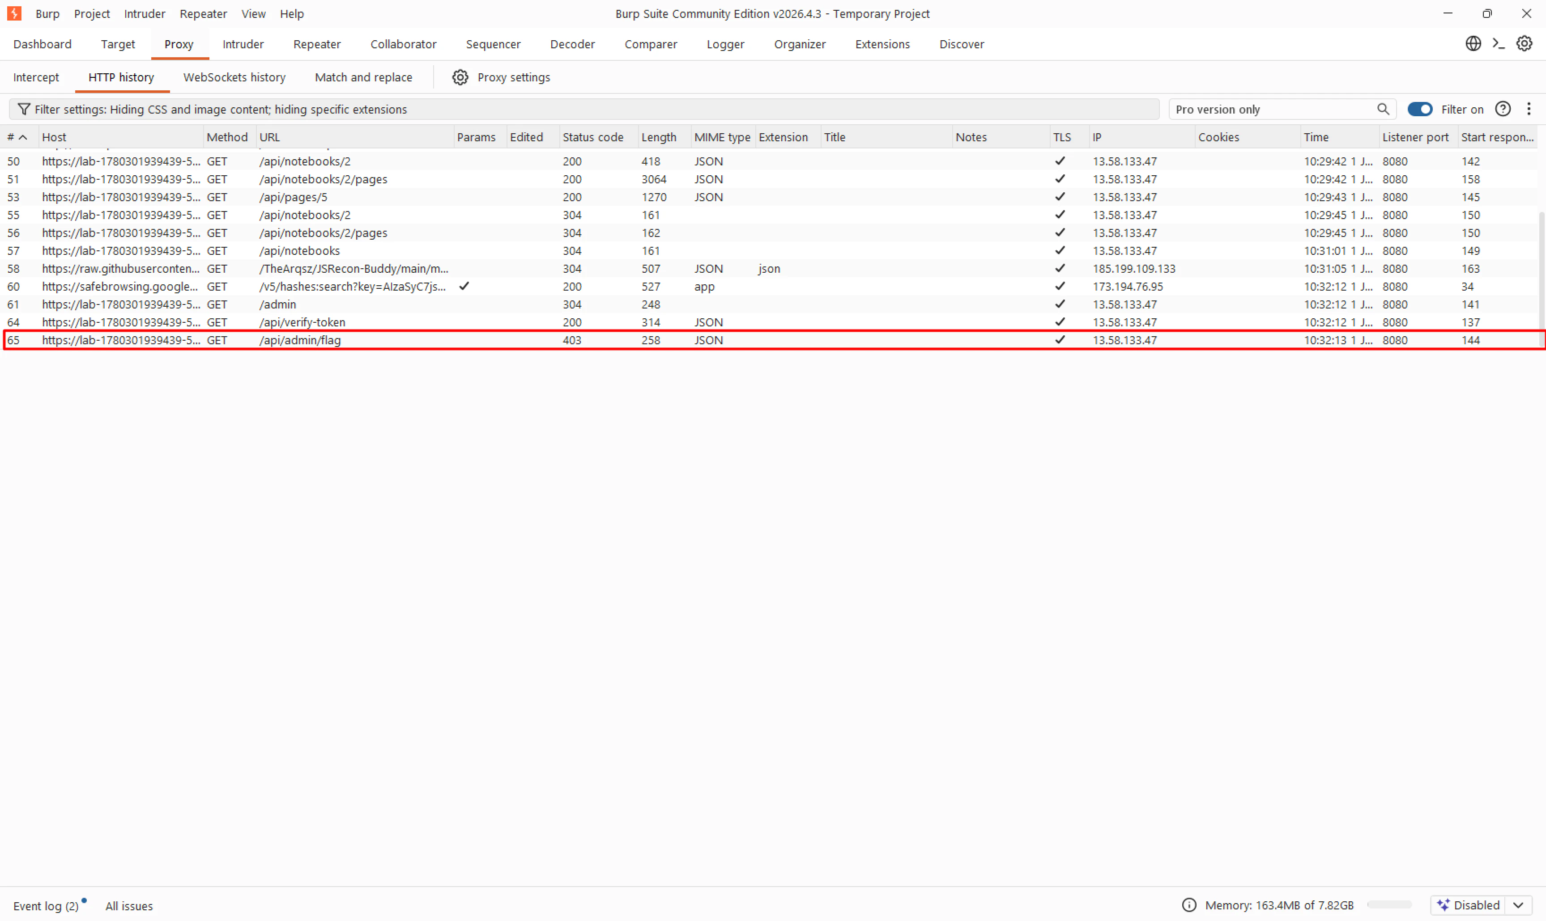Open the View menu

[x=253, y=14]
